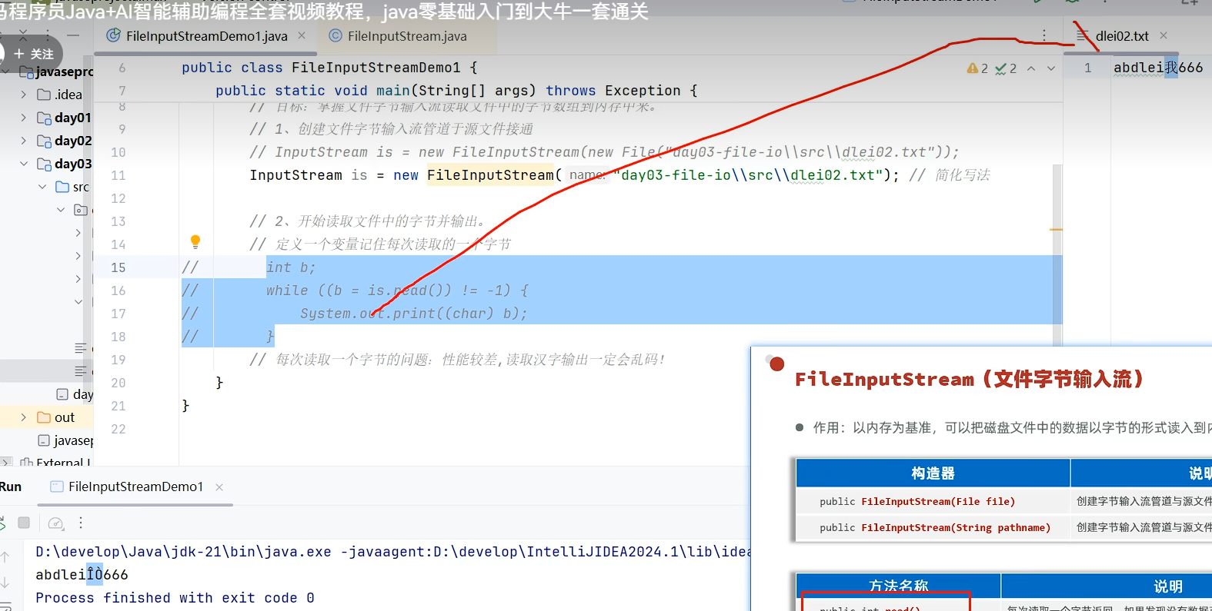Expand the .idea folder in project tree
1212x611 pixels.
click(23, 95)
